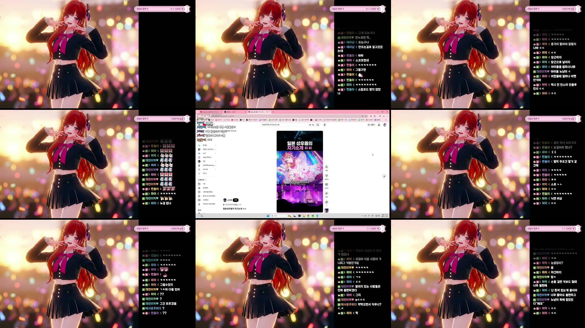Viewport: 585px width, 328px height.
Task: Expand hidden system tray icons
Action: pyautogui.click(x=362, y=216)
